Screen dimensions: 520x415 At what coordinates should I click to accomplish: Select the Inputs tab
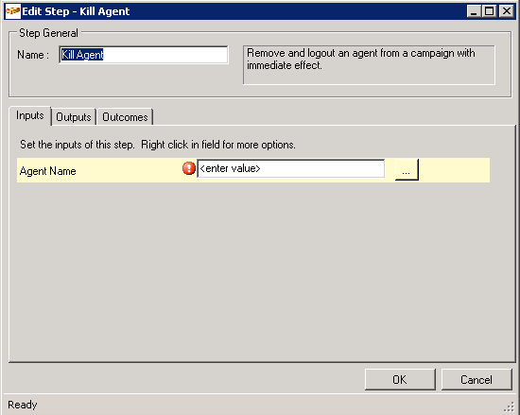point(30,115)
